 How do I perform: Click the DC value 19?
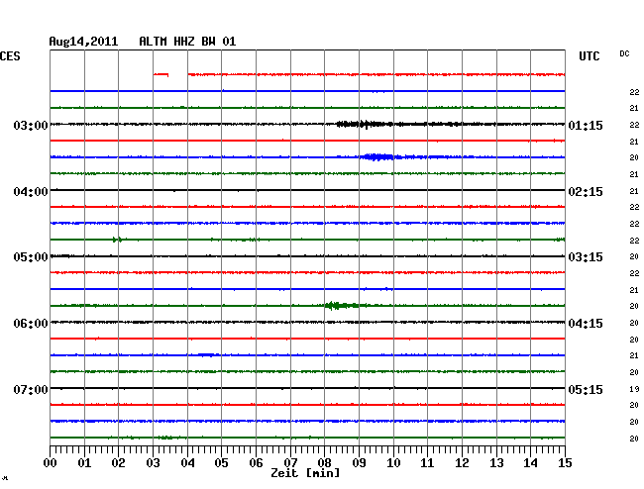click(634, 389)
